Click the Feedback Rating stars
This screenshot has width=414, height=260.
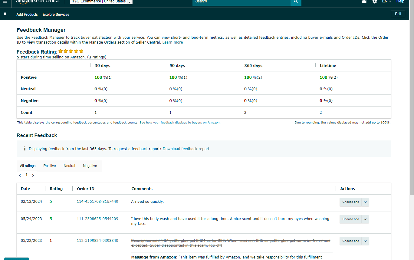point(71,51)
